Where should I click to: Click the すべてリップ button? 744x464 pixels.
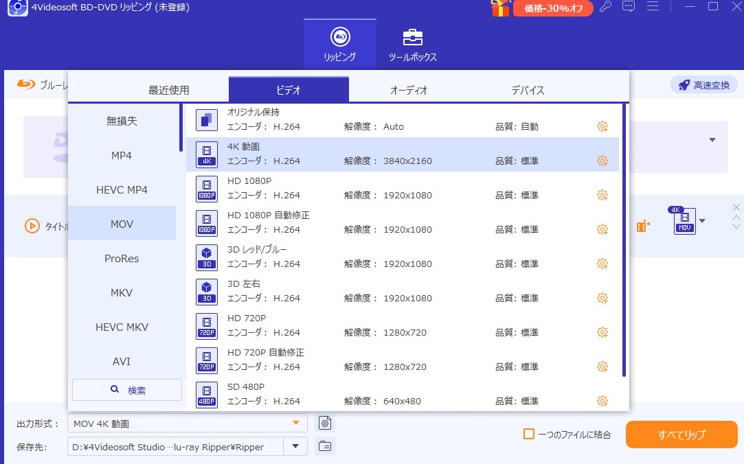click(681, 434)
